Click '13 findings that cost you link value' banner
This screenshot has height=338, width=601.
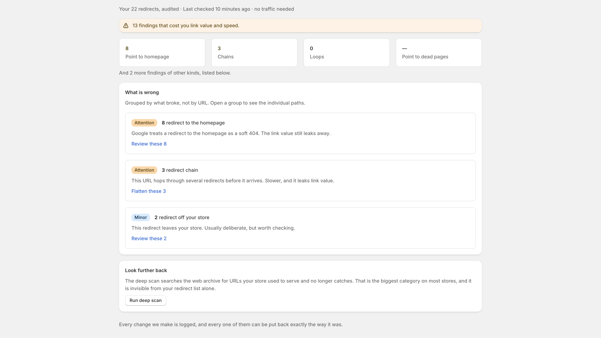[300, 26]
